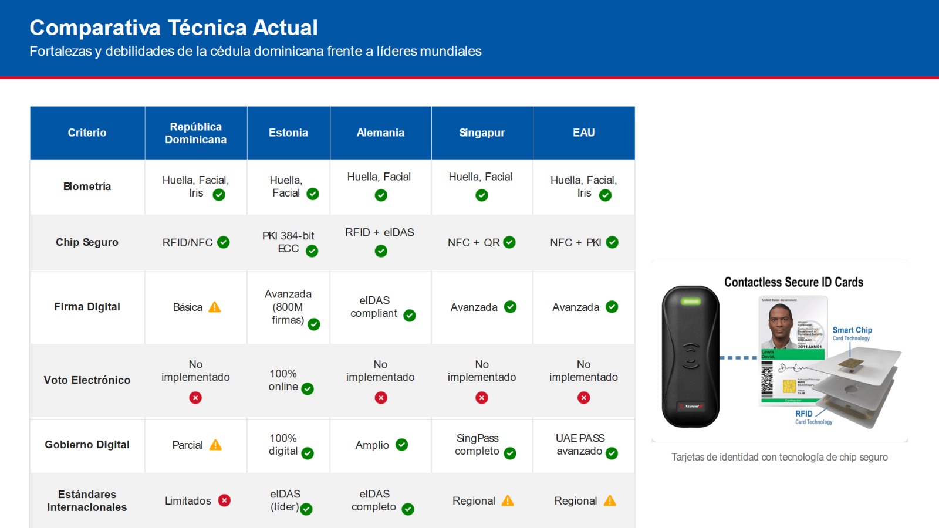Select the Voto Electrónico row label
This screenshot has width=939, height=528.
pyautogui.click(x=87, y=380)
